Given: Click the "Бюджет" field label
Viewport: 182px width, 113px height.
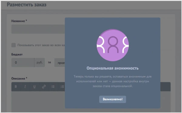Looking at the screenshot, I should (17, 54).
